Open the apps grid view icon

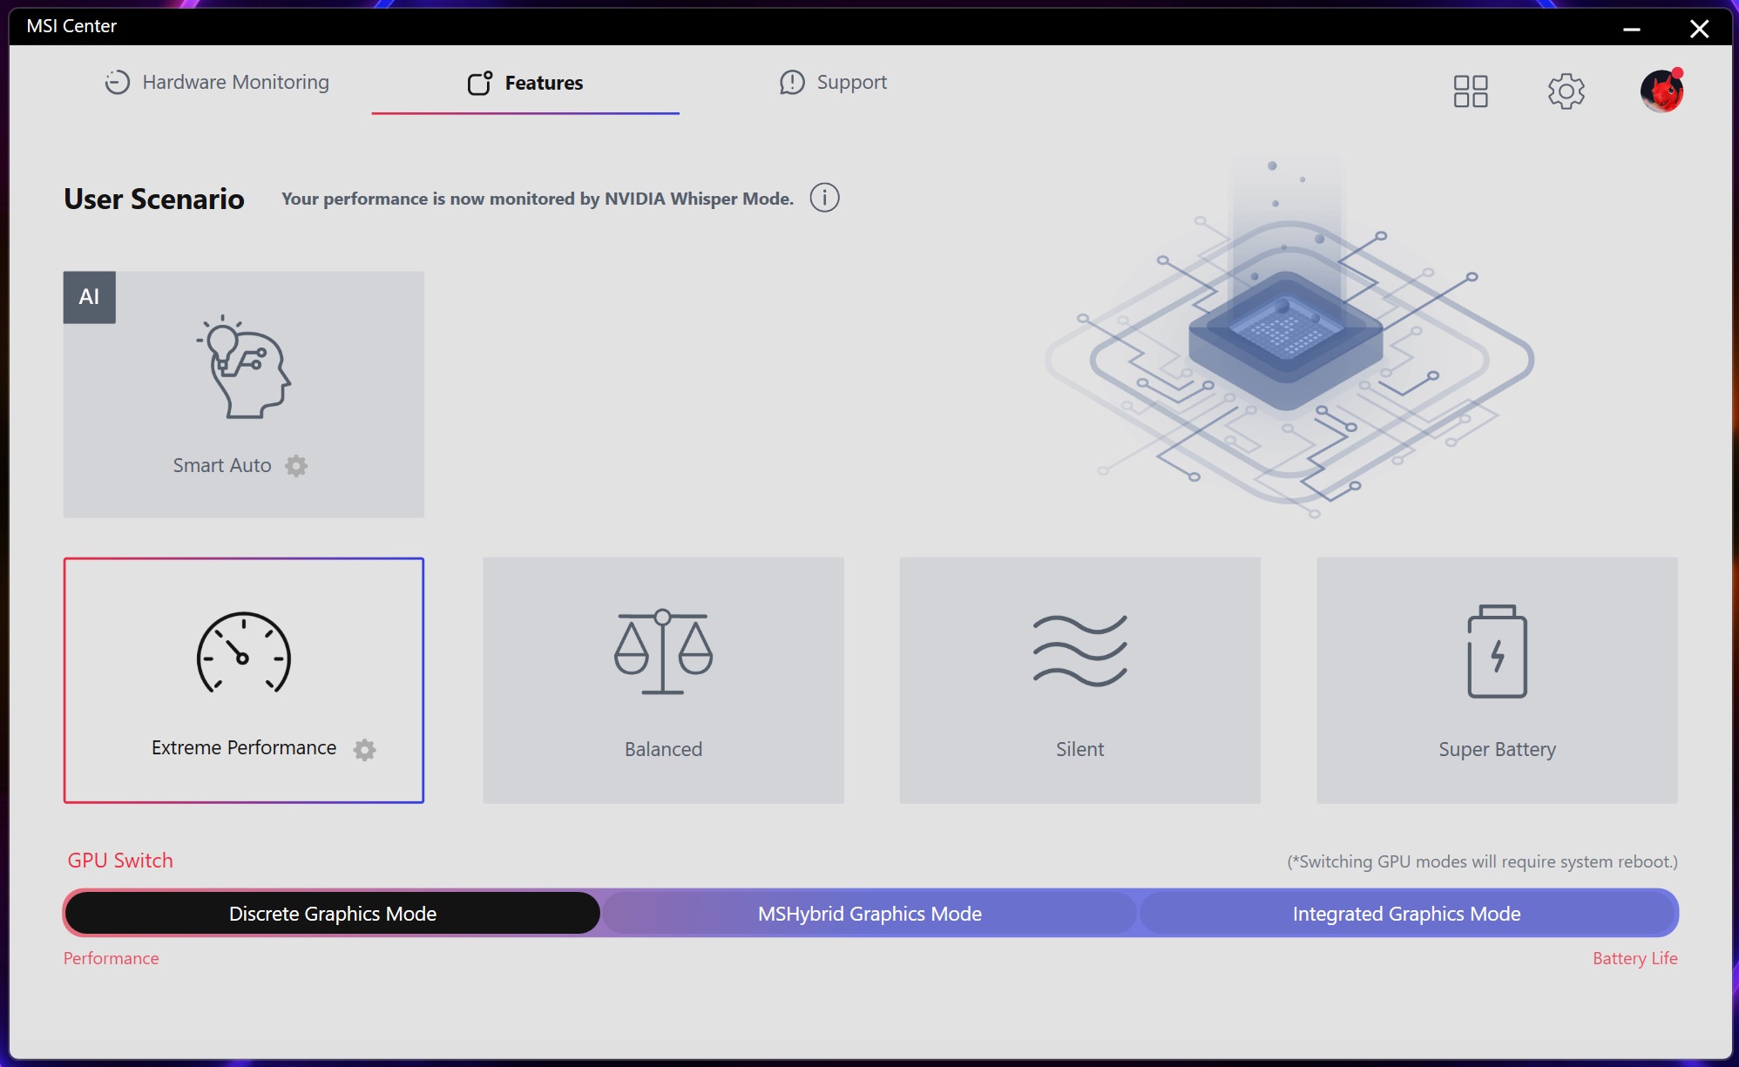point(1471,91)
